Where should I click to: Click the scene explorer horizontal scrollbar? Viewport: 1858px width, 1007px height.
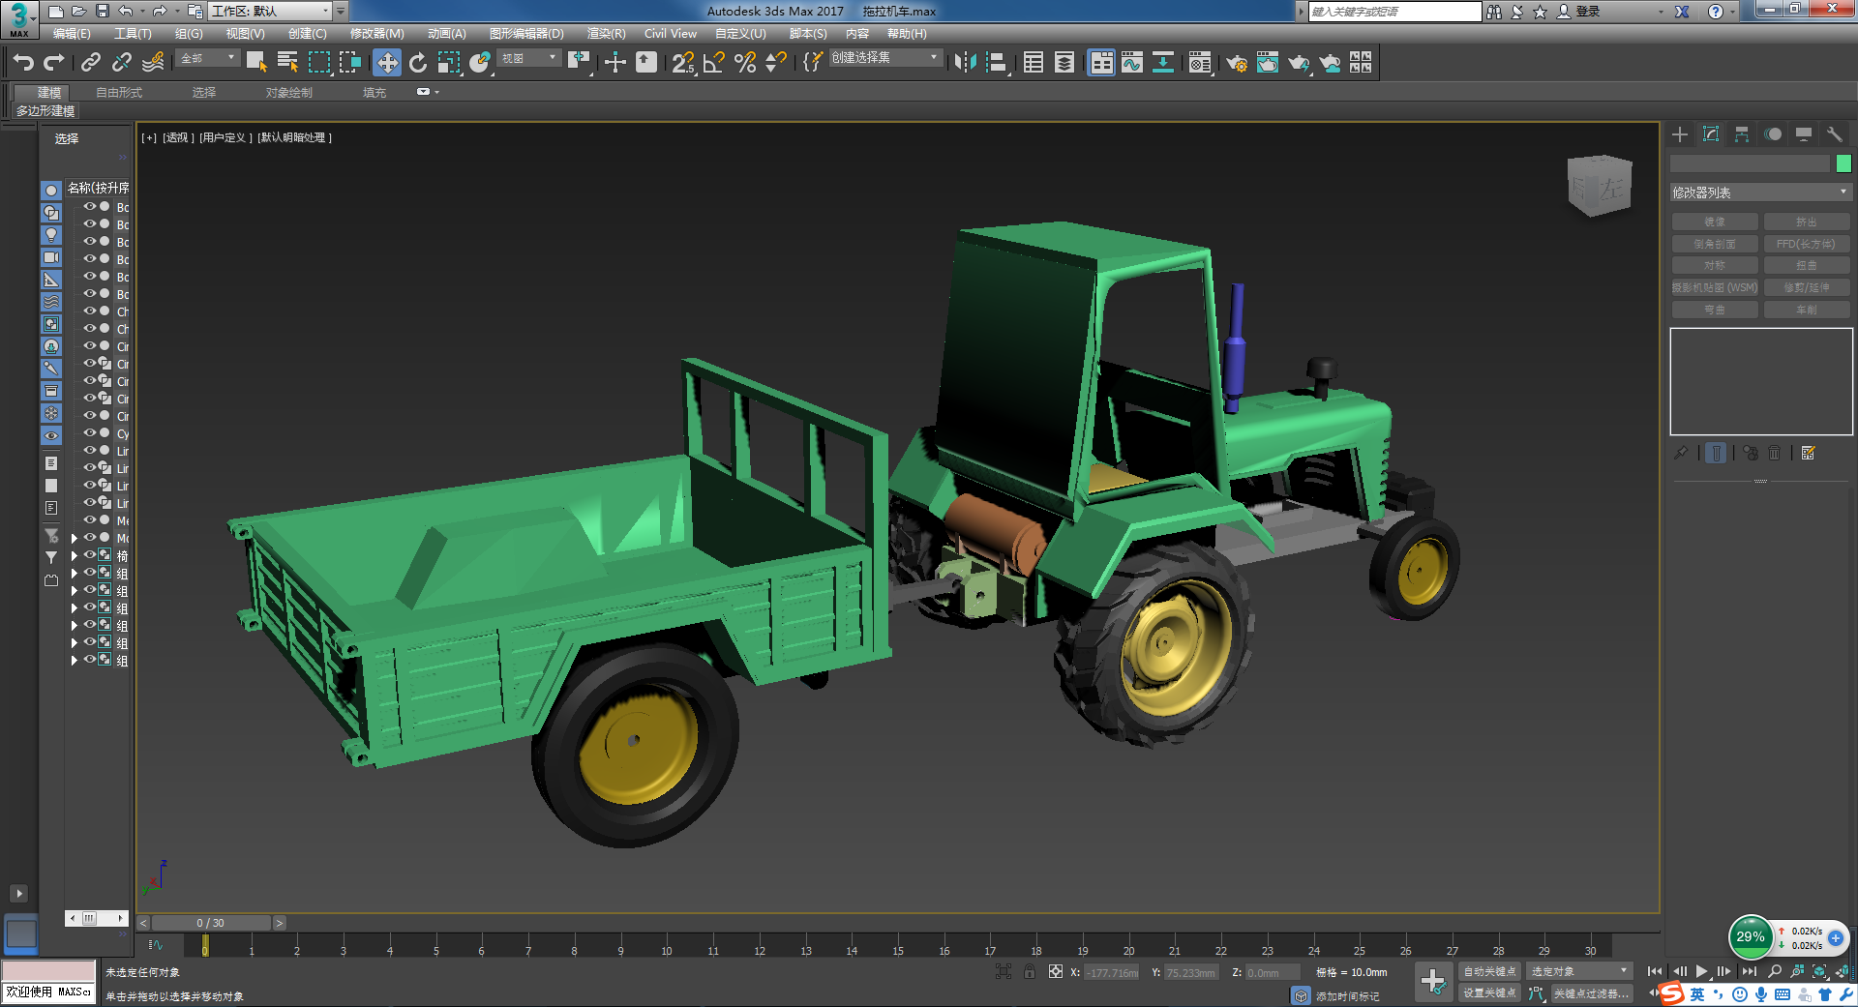[97, 918]
